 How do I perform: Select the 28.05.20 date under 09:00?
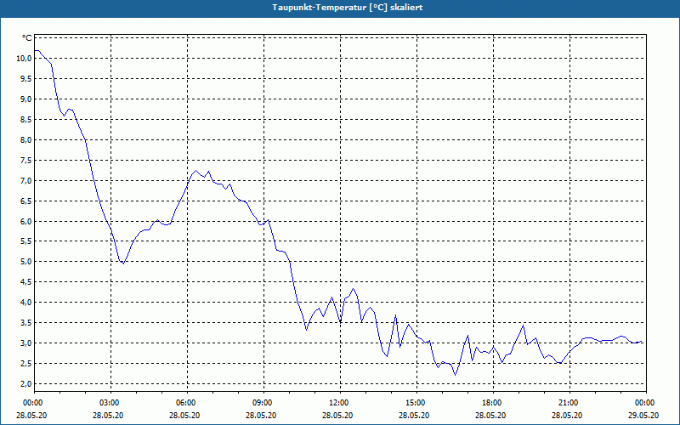261,415
